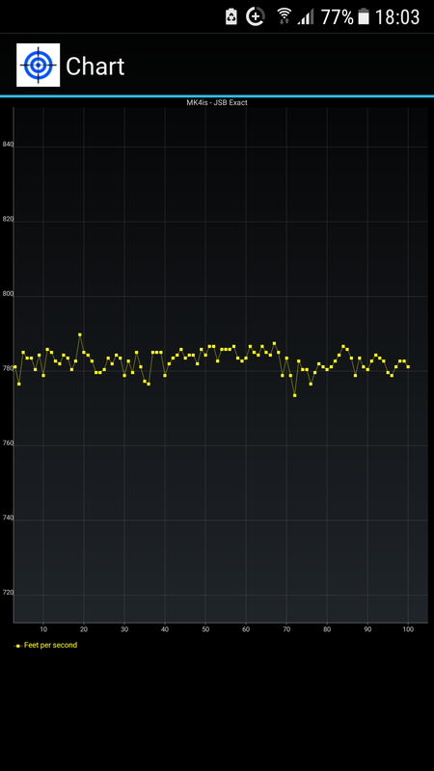
Task: Tap the 800 y-axis label
Action: 8,295
